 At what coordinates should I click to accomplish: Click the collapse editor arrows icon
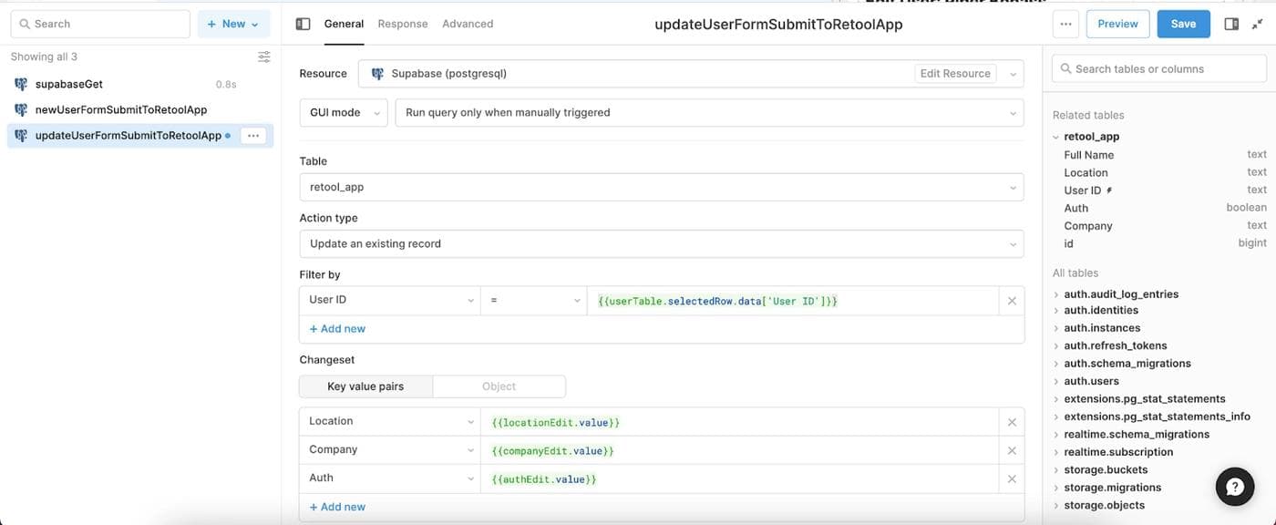[1257, 24]
